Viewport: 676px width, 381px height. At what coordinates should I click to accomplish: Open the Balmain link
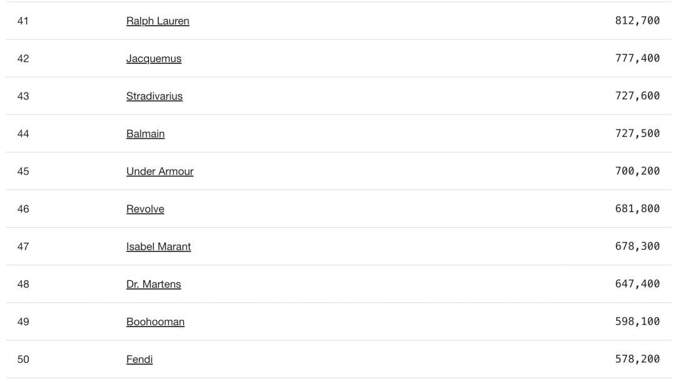coord(145,134)
